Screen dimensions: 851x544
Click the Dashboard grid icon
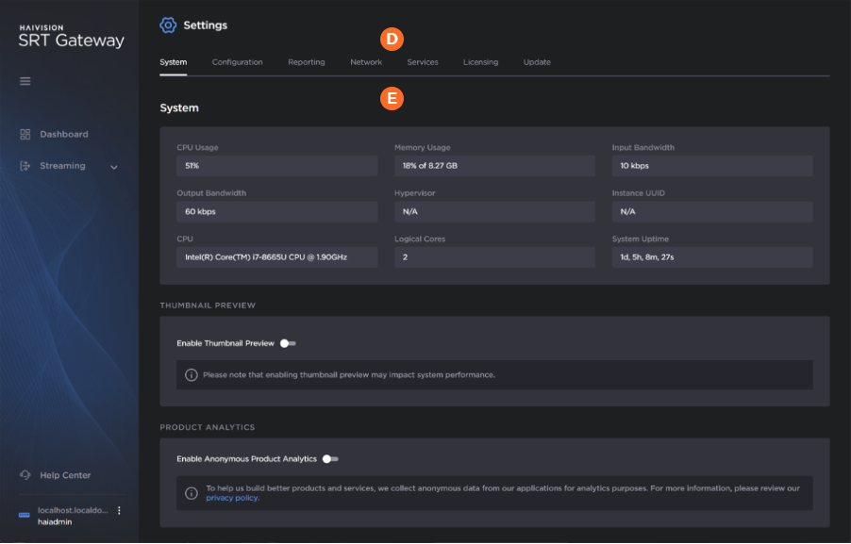(25, 135)
